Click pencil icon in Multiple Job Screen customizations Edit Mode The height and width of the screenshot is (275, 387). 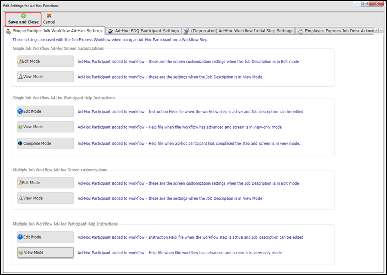coord(20,183)
